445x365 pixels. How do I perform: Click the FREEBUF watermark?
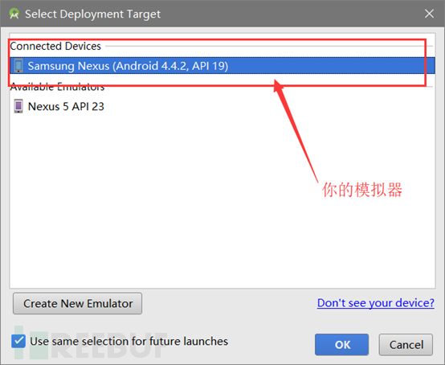click(91, 344)
